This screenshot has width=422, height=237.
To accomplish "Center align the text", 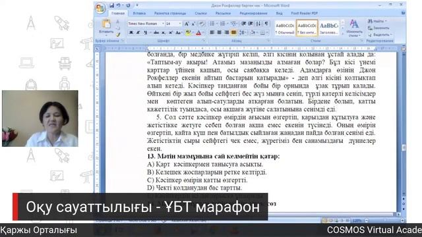I will [x=220, y=32].
